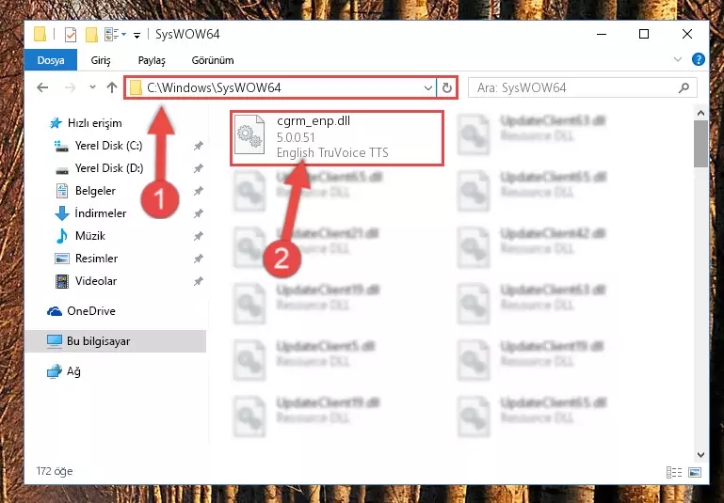The width and height of the screenshot is (724, 503).
Task: Select Ağ in navigation pane
Action: (73, 371)
